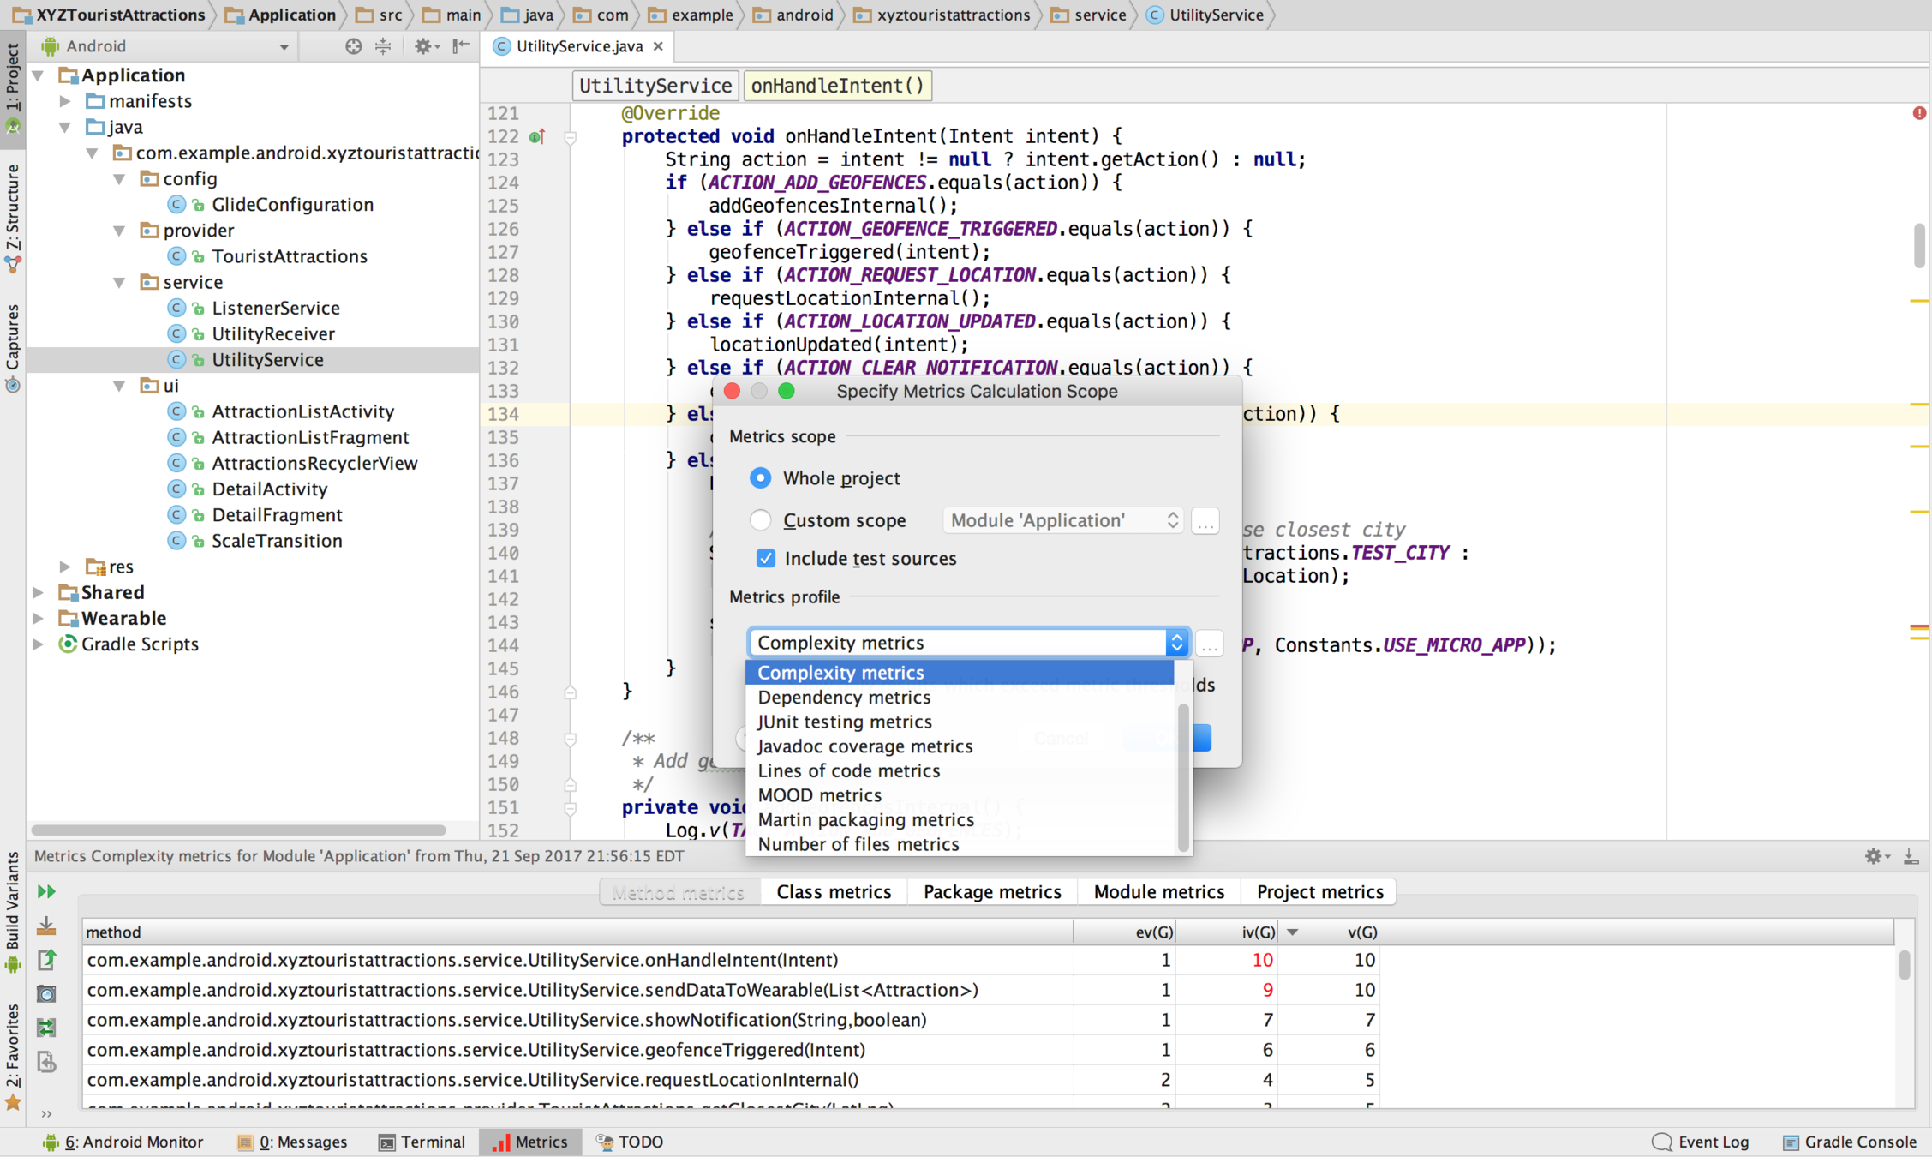Select the Custom scope radio button
This screenshot has width=1932, height=1157.
tap(760, 520)
